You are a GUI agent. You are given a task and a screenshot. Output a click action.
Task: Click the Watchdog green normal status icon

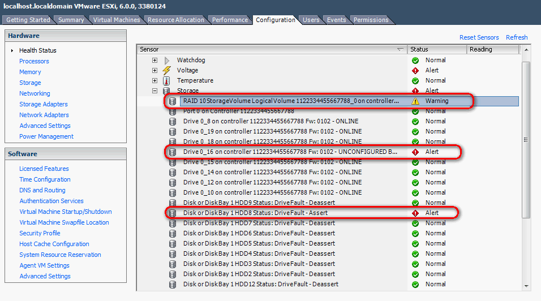415,61
